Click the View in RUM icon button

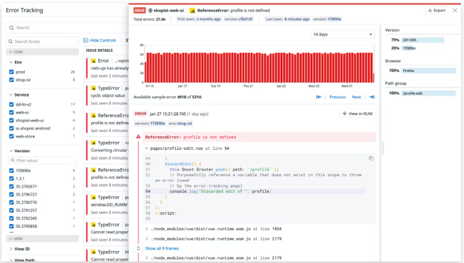[x=357, y=113]
